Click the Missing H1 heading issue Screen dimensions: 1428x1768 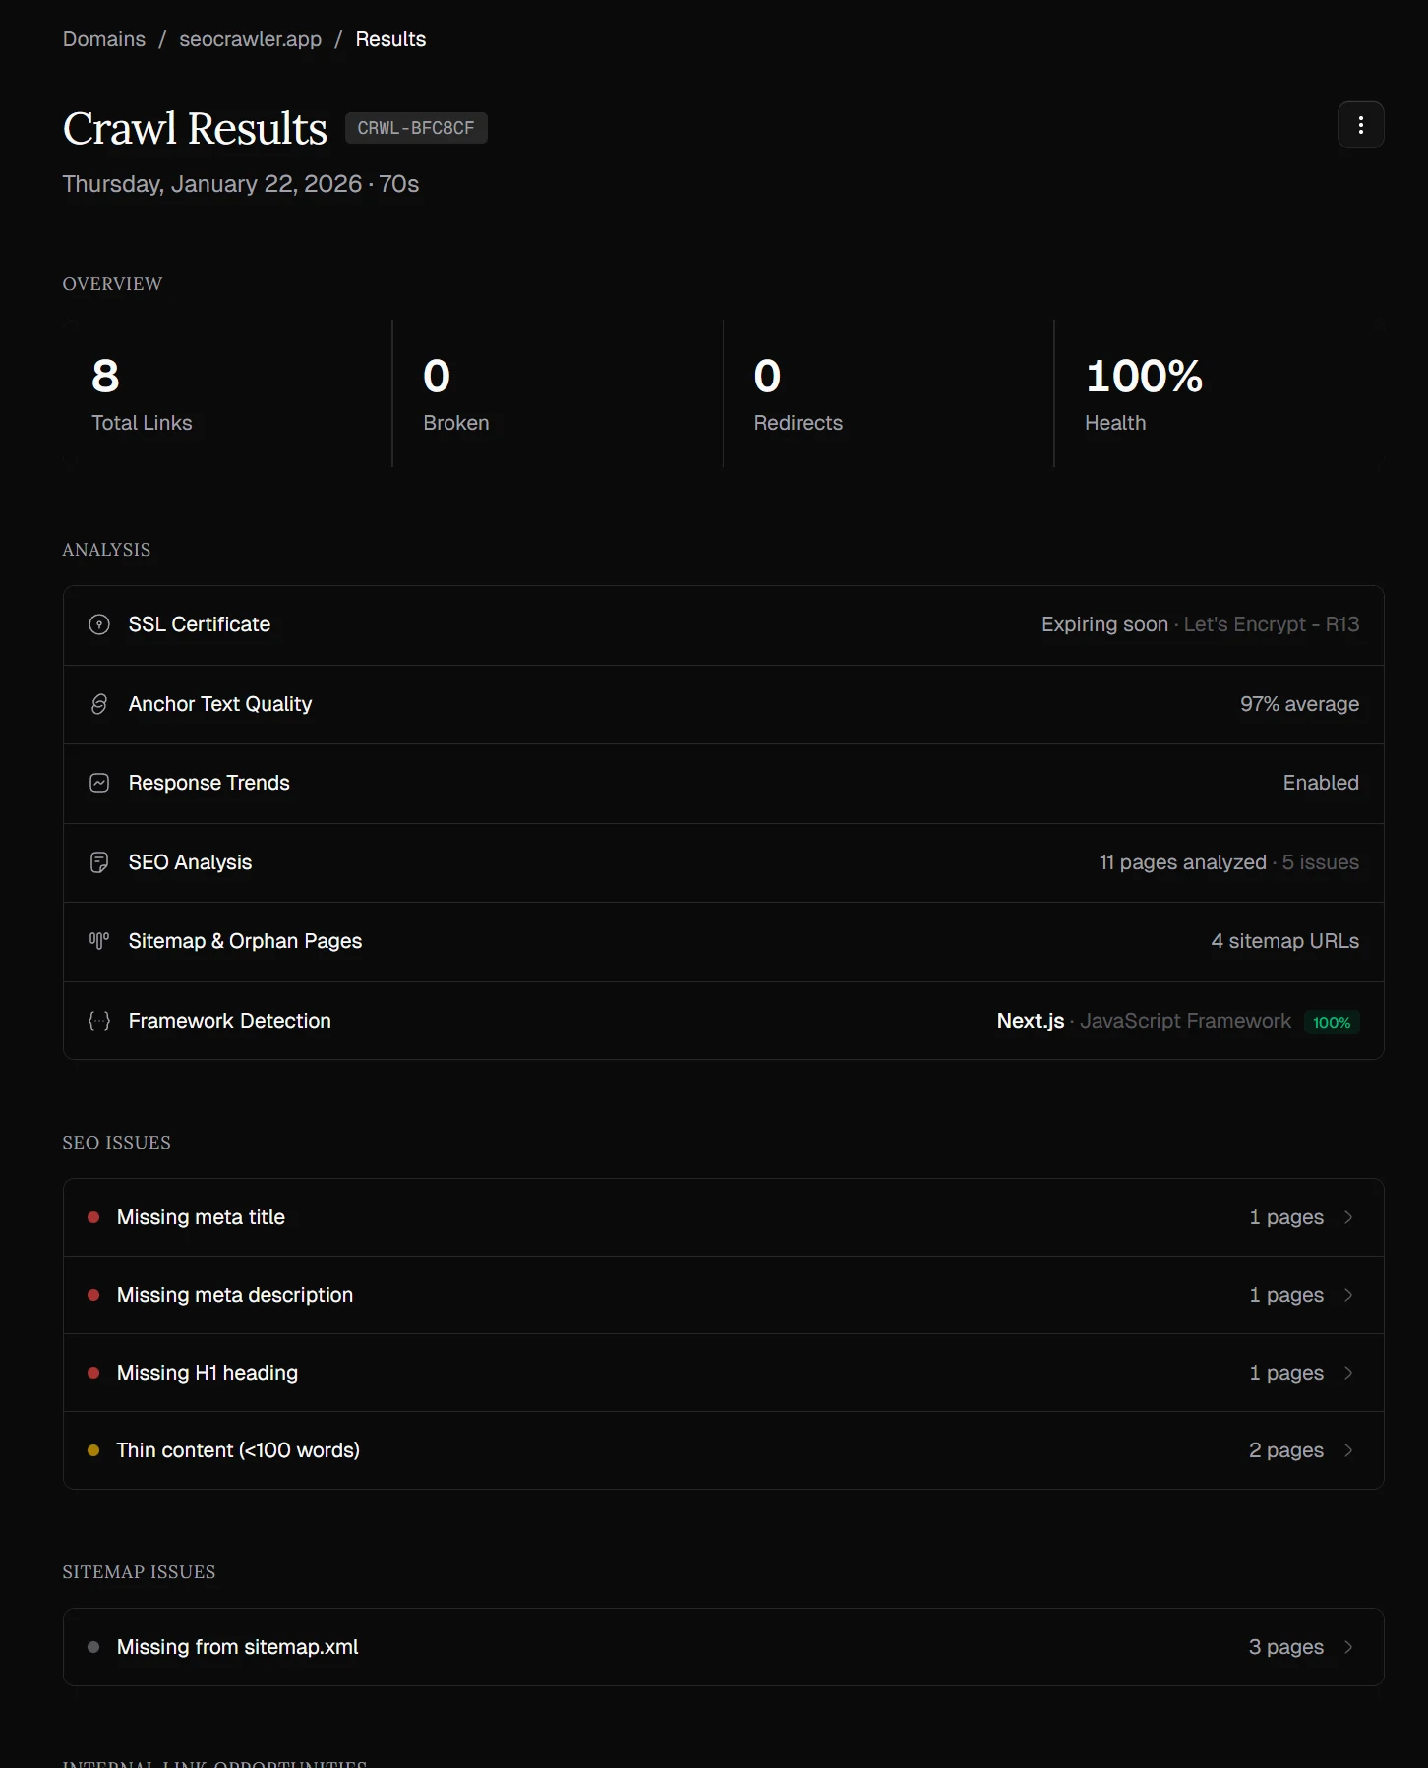724,1373
